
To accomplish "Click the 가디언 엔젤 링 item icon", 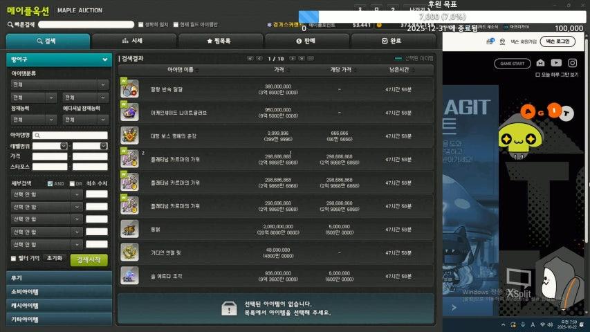I will pyautogui.click(x=129, y=252).
